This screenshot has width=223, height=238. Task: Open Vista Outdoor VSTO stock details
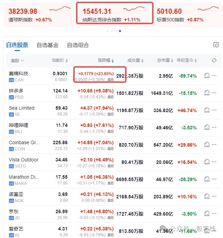24,163
